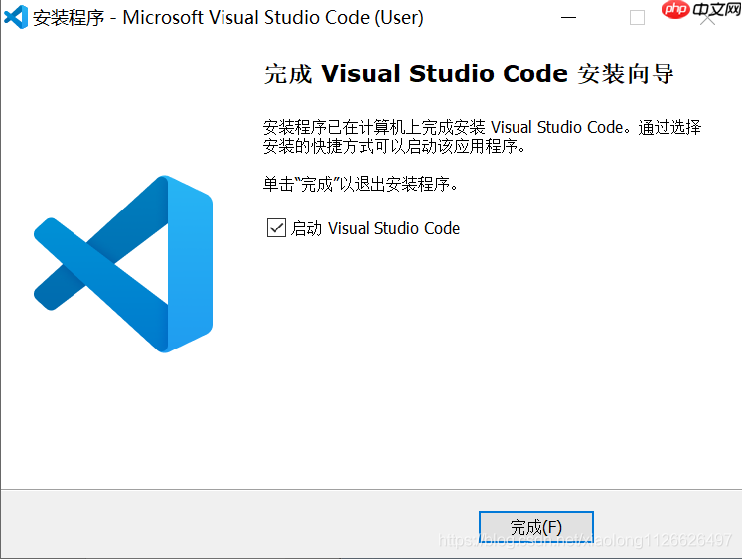Click the VS Code icon in title bar

(16, 18)
